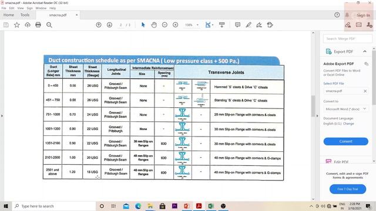
Task: Click the right pane scrollbar thumb
Action: [374, 77]
